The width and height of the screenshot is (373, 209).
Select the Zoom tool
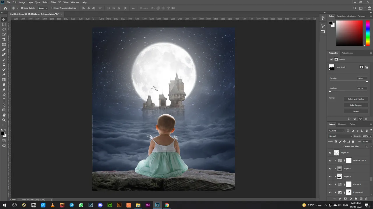[4, 120]
